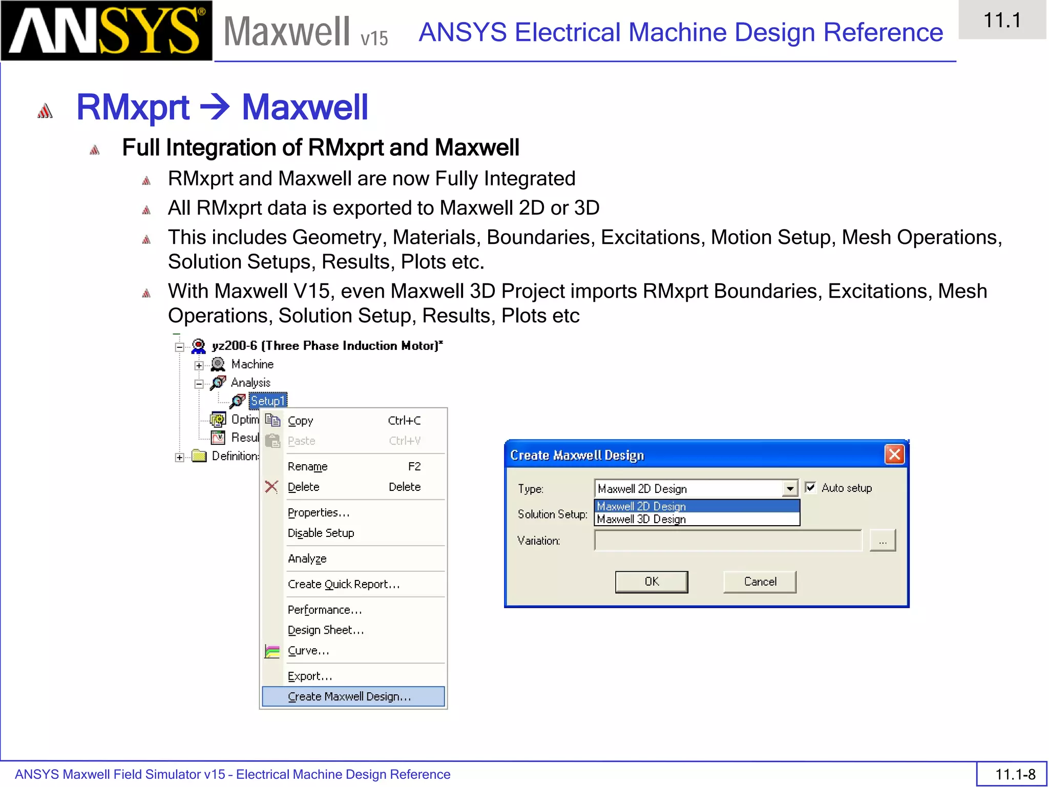Click the Machine node icon
This screenshot has width=1049, height=787.
[218, 364]
